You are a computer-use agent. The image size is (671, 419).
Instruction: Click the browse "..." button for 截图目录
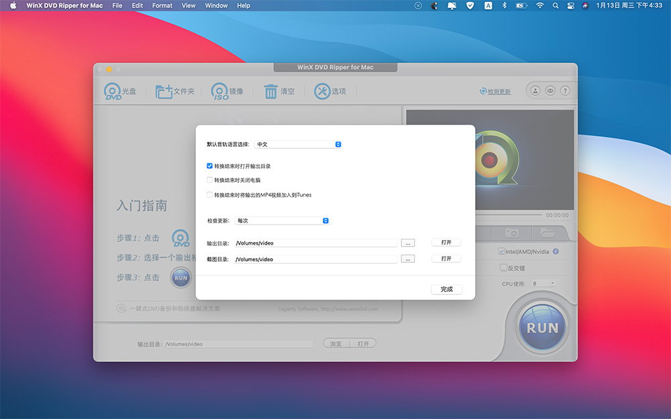coord(408,259)
